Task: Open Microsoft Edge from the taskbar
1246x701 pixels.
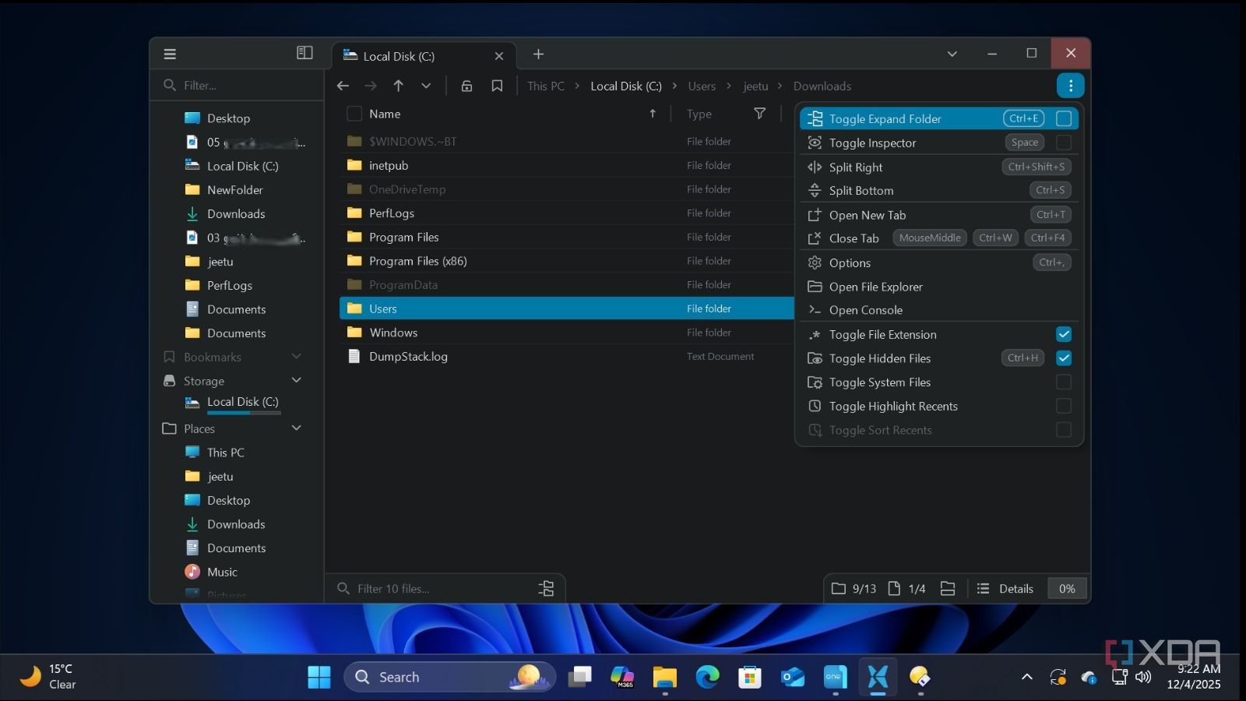Action: coord(707,677)
